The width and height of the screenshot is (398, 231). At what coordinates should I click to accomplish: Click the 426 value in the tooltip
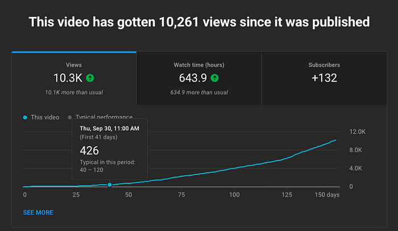pos(89,151)
